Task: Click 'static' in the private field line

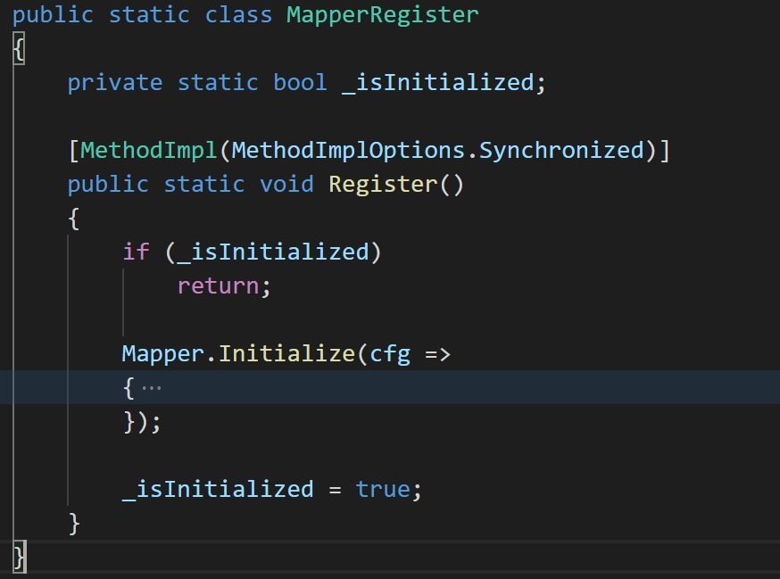Action: 218,83
